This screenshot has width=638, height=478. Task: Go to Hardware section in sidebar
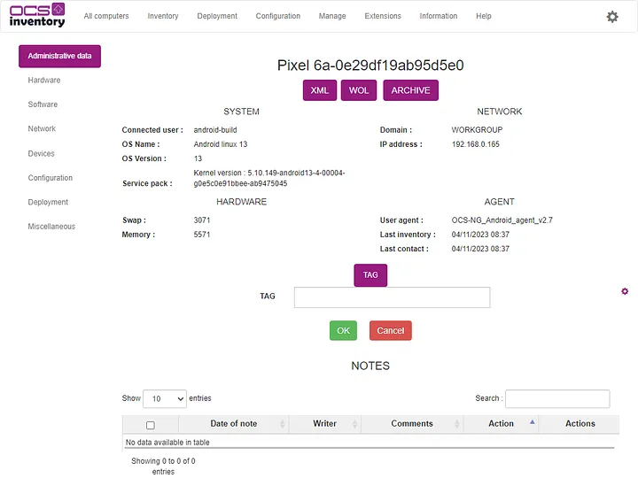44,80
